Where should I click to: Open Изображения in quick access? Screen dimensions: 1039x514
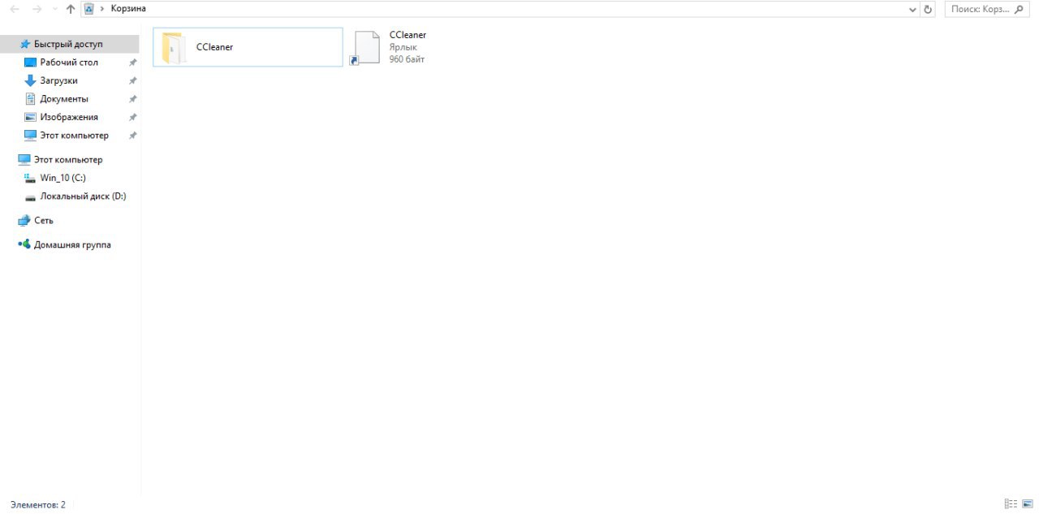coord(70,117)
